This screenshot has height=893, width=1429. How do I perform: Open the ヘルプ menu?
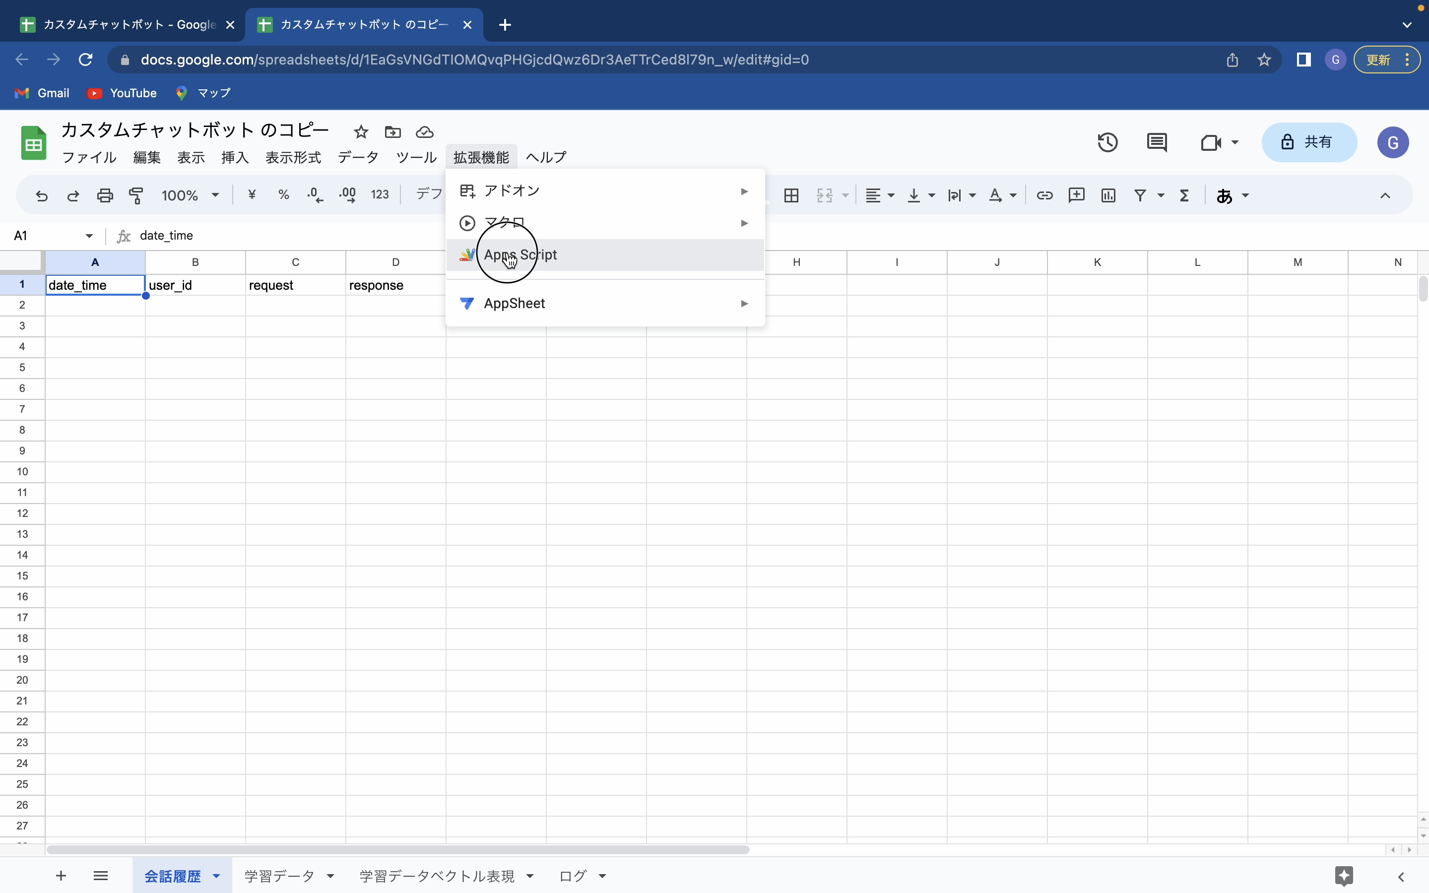[x=545, y=157]
